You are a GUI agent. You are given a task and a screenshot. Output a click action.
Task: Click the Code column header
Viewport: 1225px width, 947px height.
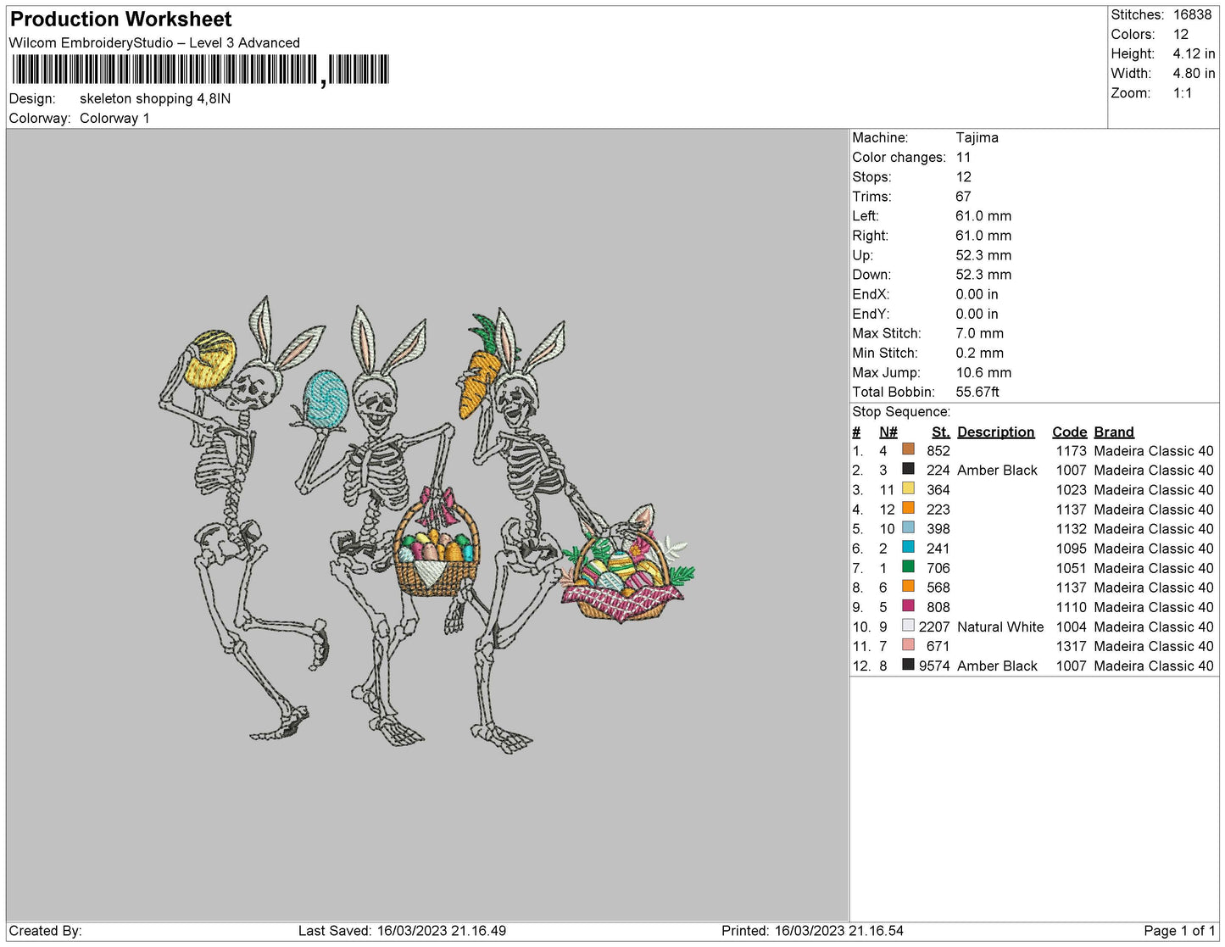(x=1069, y=432)
